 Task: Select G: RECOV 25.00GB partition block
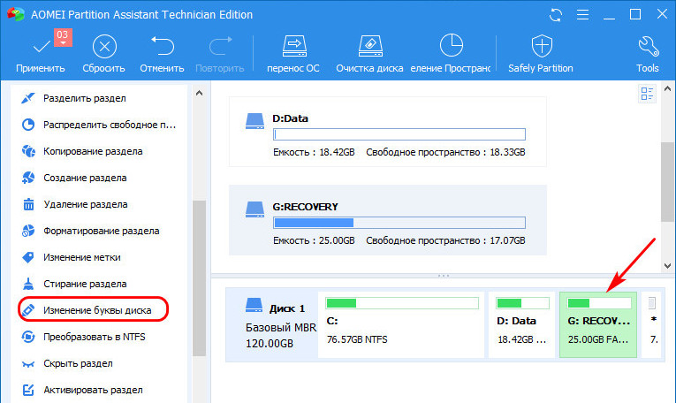[x=598, y=324]
